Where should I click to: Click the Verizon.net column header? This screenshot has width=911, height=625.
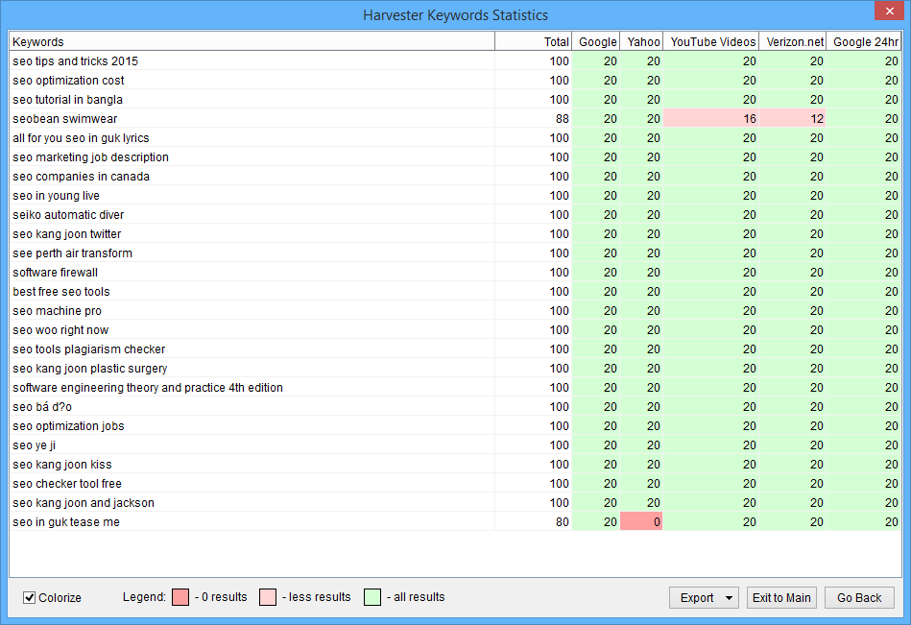click(x=794, y=42)
